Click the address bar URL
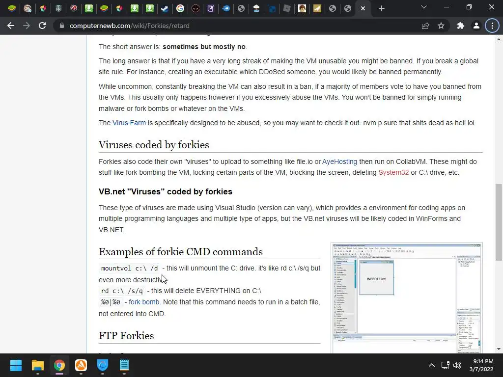 tap(129, 26)
